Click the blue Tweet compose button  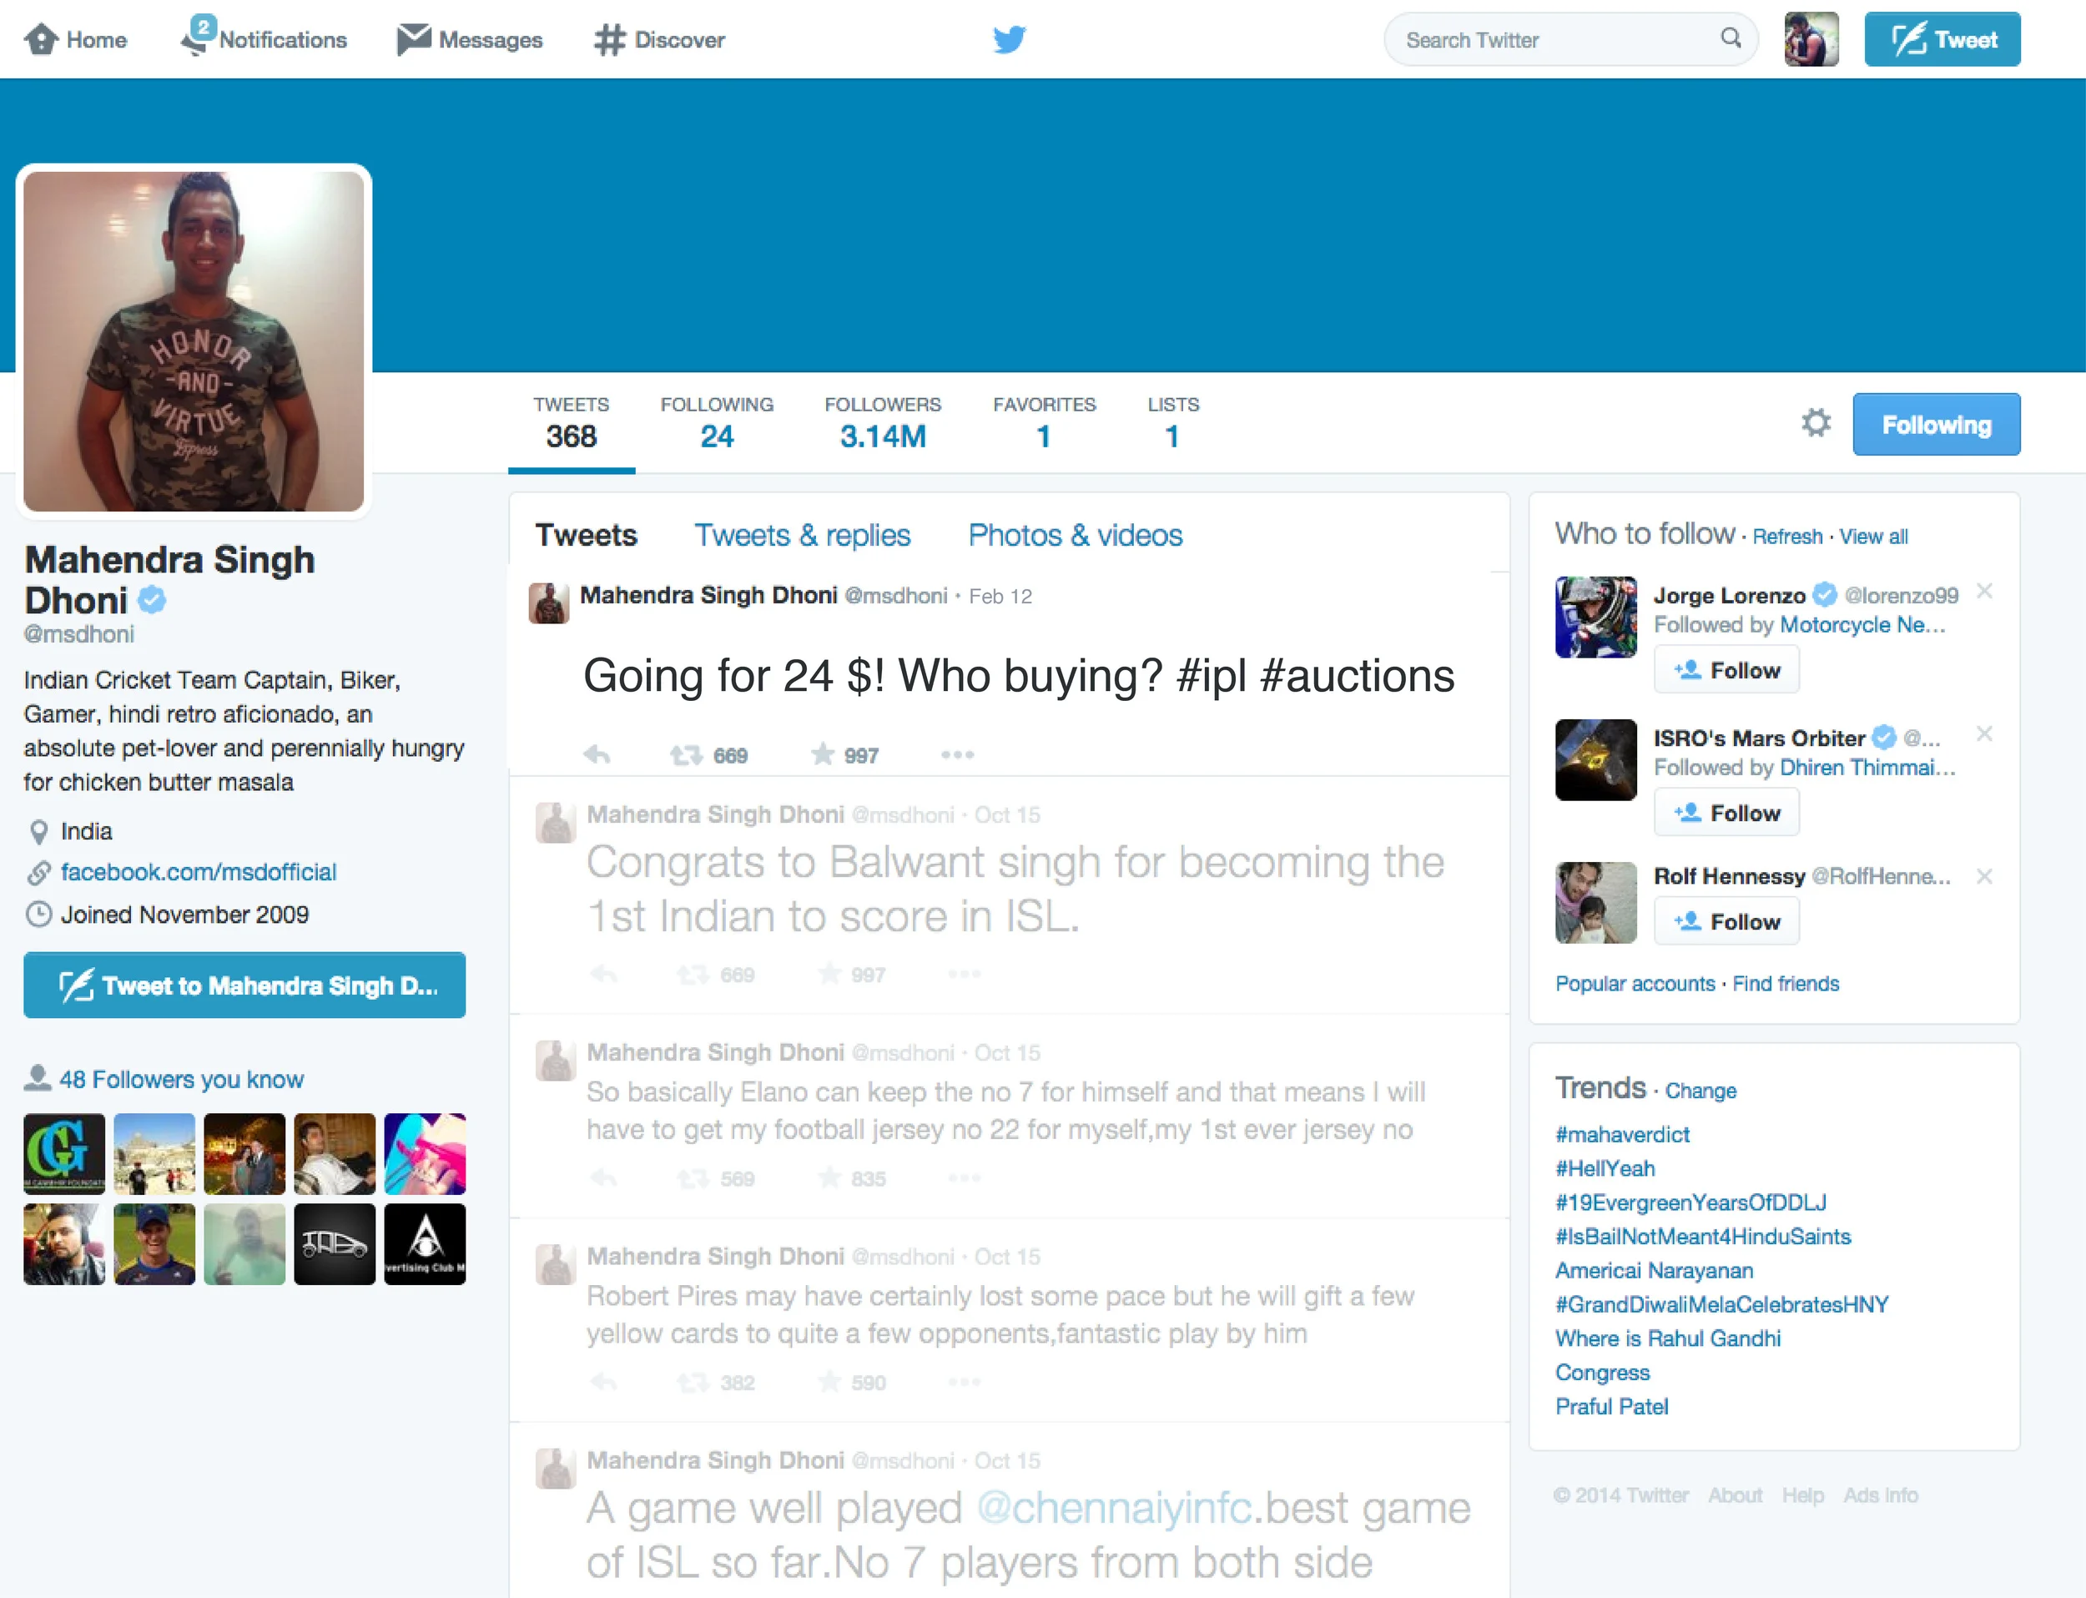point(1942,39)
